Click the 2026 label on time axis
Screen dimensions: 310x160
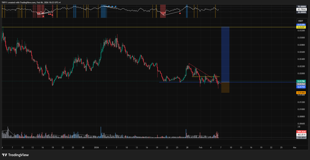(96, 147)
